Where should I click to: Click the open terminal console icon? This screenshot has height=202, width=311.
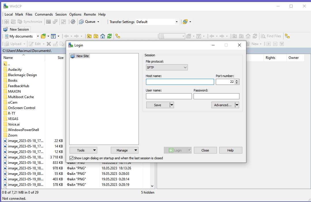tap(48, 22)
